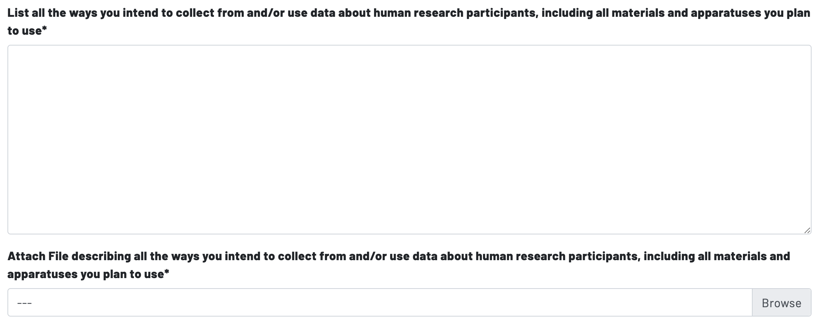Click the file attachment field showing dashes
Image resolution: width=825 pixels, height=327 pixels.
pyautogui.click(x=379, y=302)
